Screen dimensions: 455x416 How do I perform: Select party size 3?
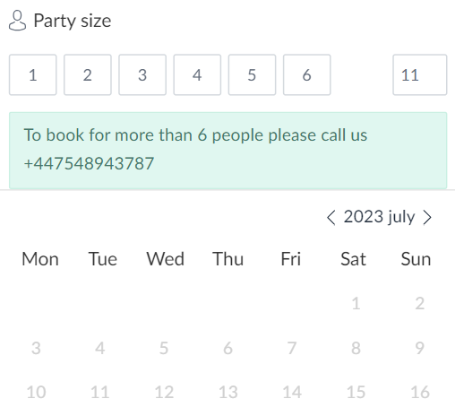point(142,74)
